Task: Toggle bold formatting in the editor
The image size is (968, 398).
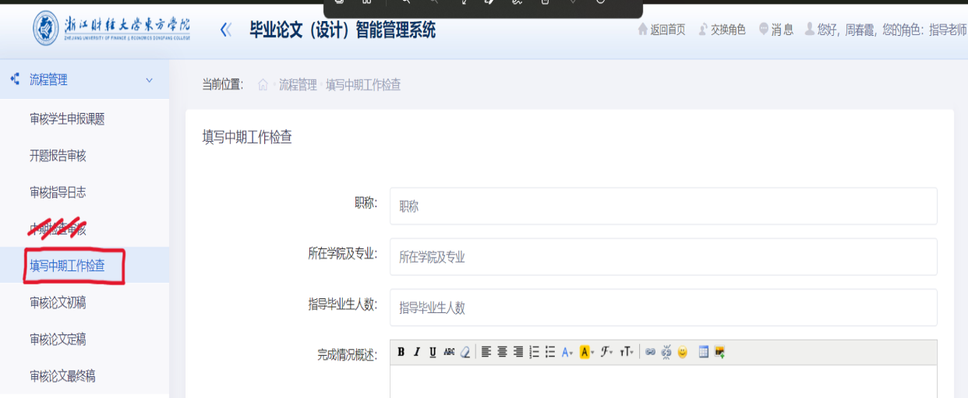Action: tap(401, 352)
